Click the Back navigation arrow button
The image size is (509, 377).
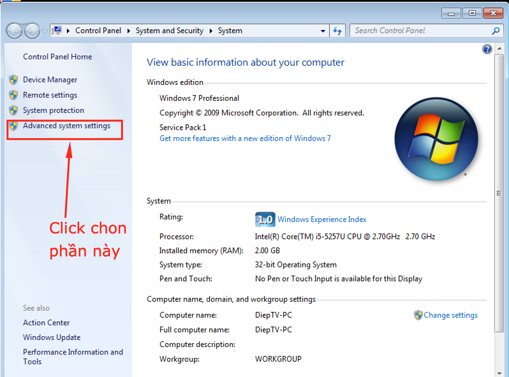coord(14,31)
